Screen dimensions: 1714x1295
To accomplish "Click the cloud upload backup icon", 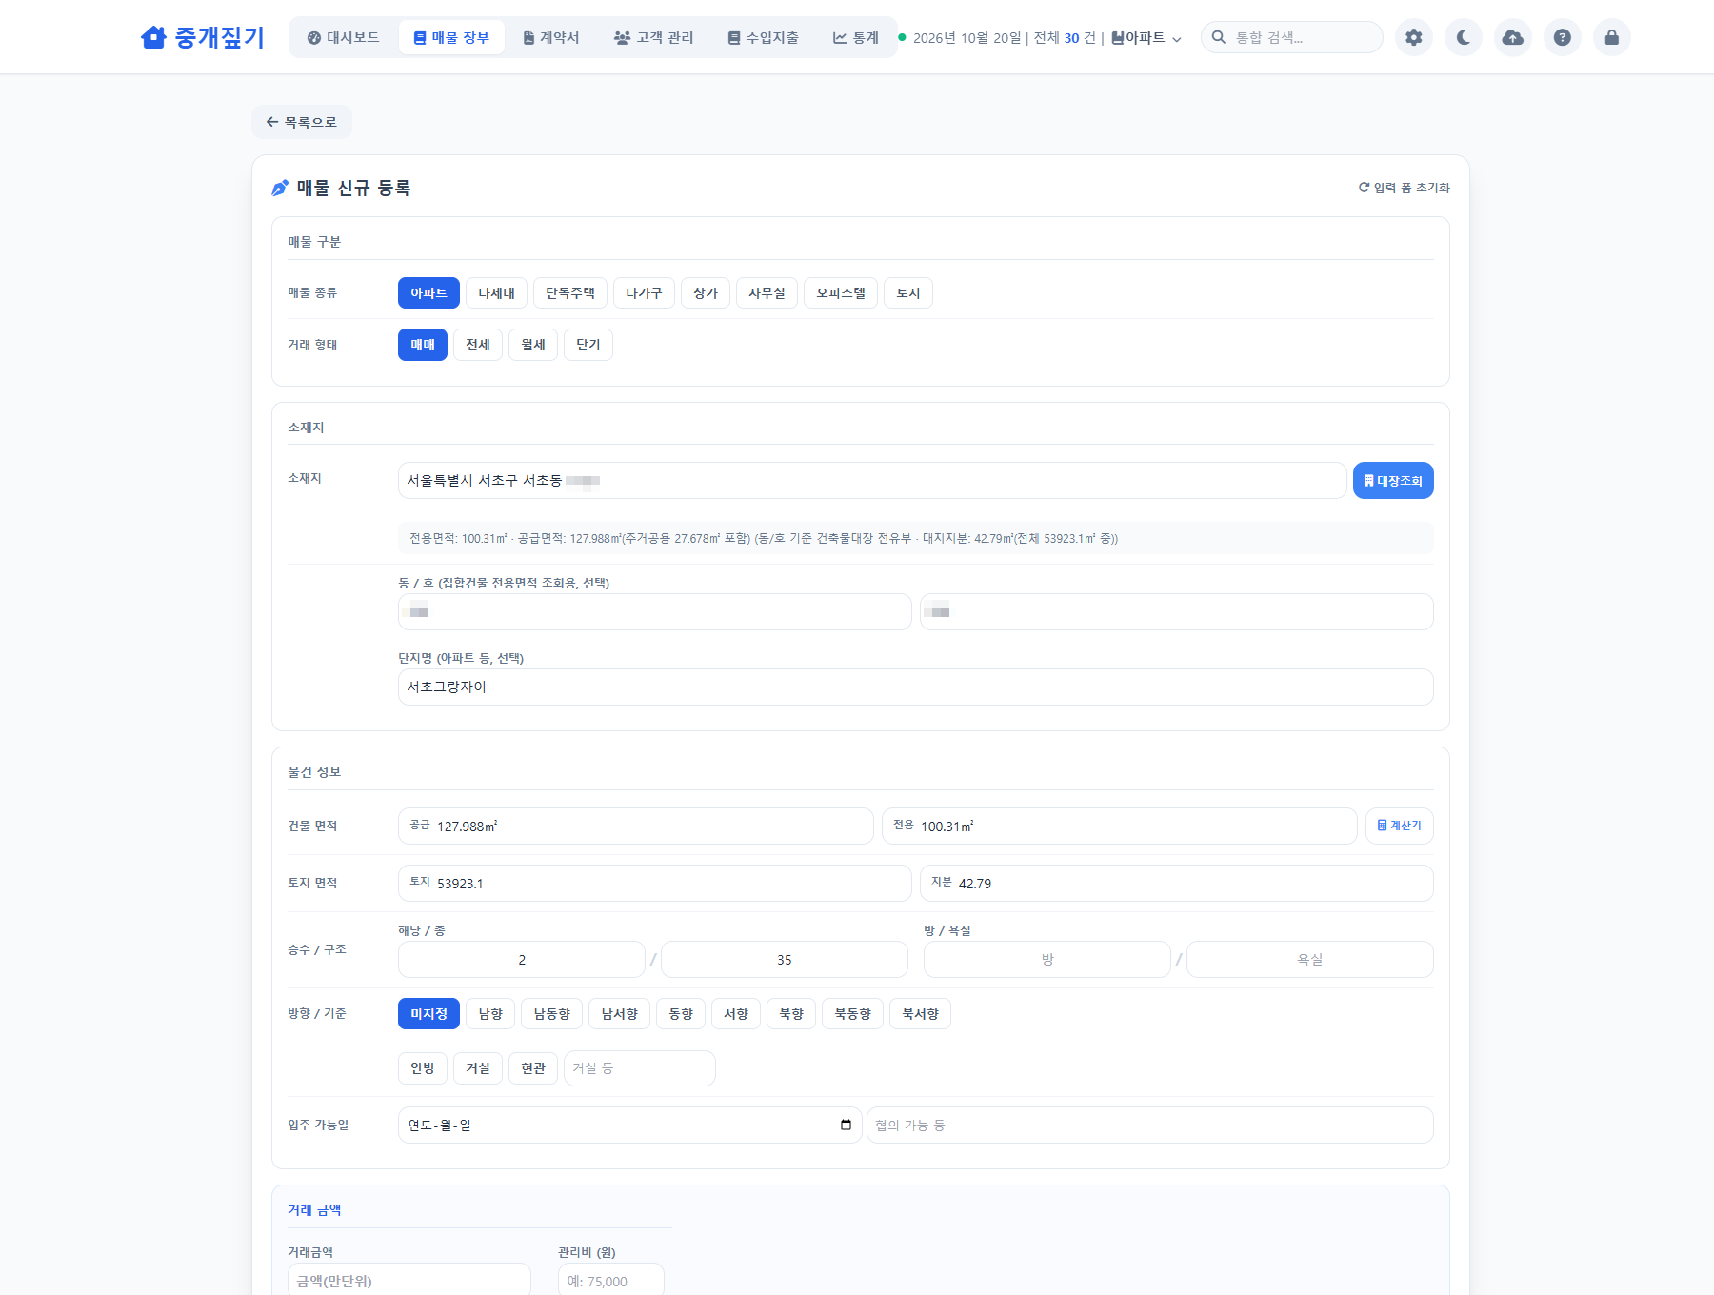I will tap(1513, 37).
